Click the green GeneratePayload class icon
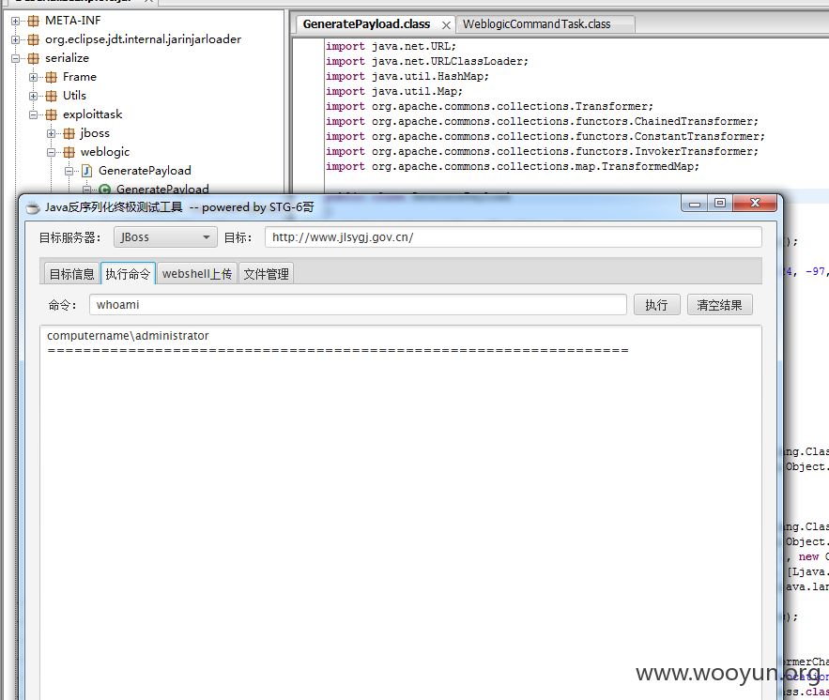This screenshot has height=700, width=829. tap(105, 190)
